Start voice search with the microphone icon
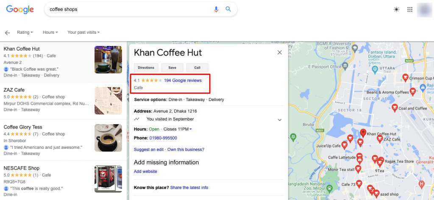Screen dimensions: 434x200 [216, 9]
